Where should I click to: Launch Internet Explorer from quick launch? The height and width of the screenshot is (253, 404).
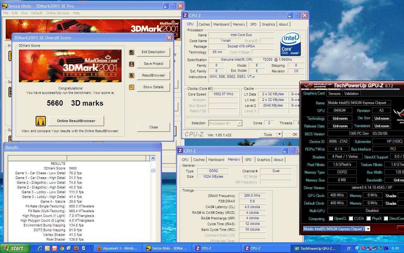(40, 248)
